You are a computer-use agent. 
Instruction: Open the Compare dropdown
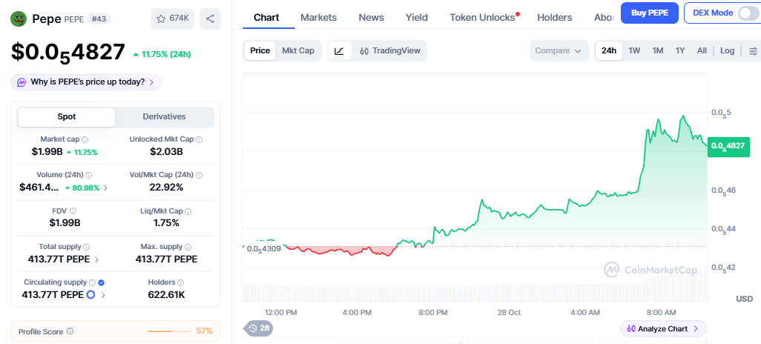[x=558, y=50]
